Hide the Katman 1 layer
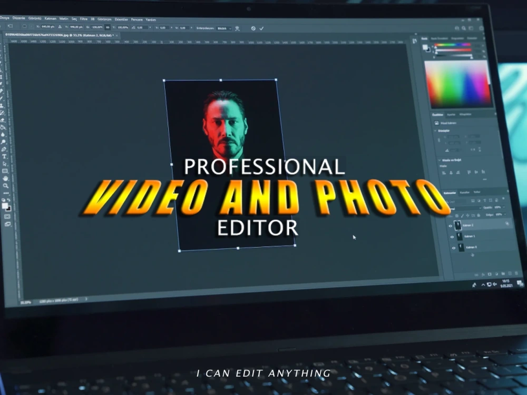This screenshot has height=395, width=527. [x=452, y=237]
